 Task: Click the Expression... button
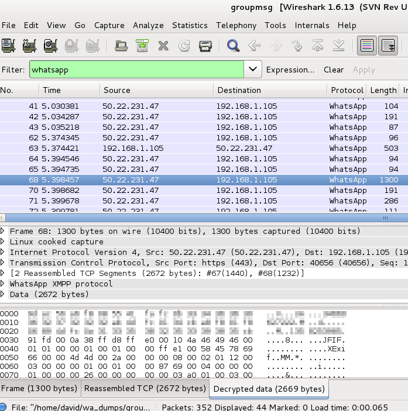(290, 70)
